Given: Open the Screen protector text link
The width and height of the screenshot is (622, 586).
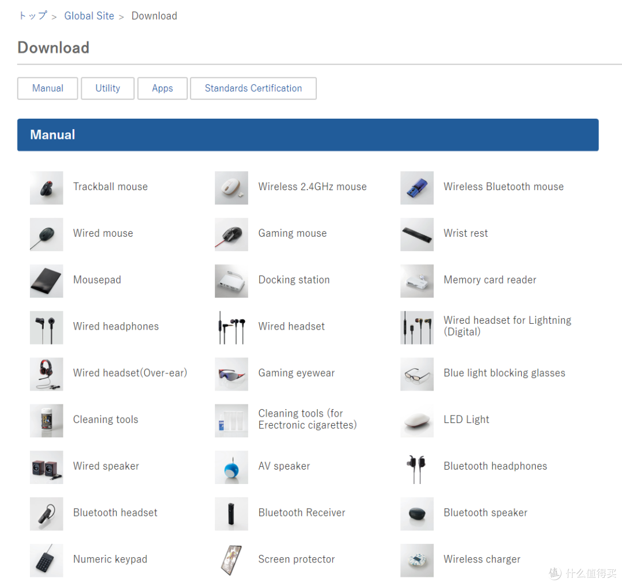Looking at the screenshot, I should pos(297,559).
